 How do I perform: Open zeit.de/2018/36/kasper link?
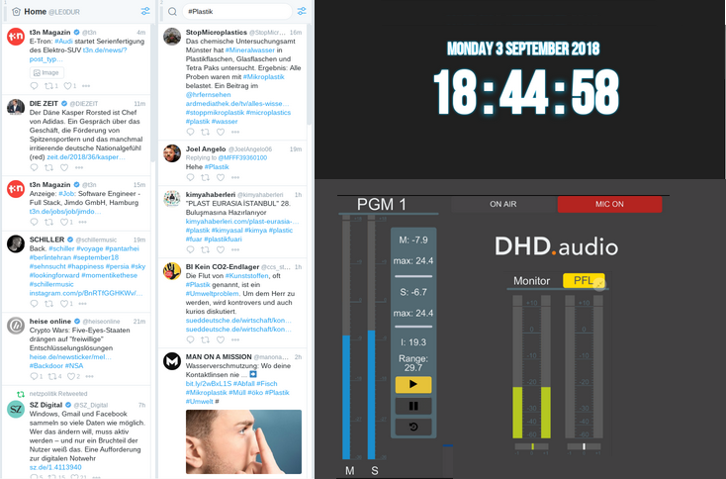[x=86, y=157]
